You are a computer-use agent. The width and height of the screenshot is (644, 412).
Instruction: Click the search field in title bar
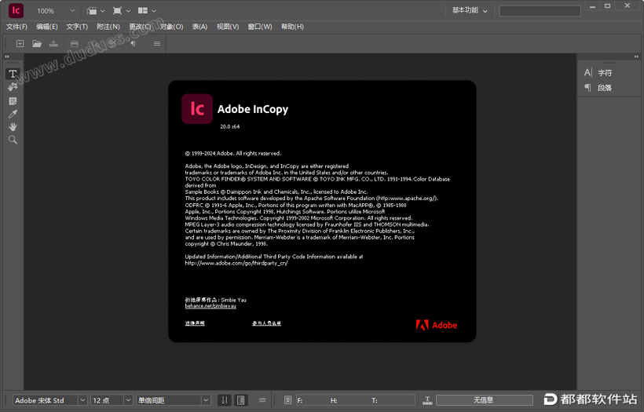[x=540, y=11]
